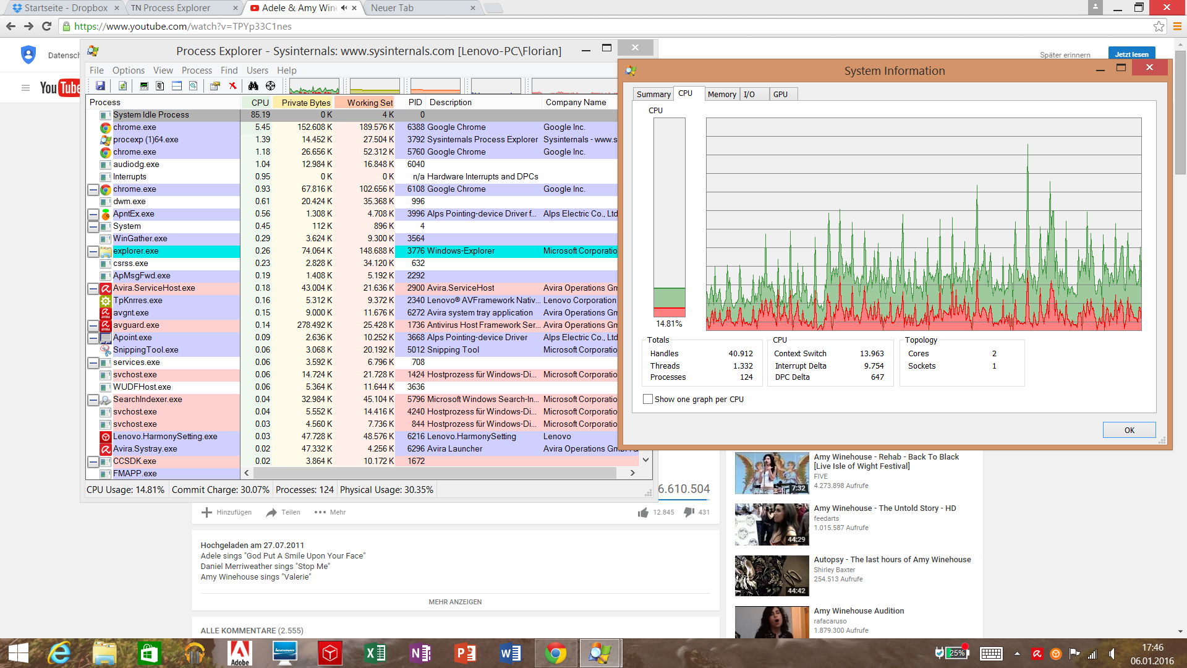Collapse the ApntEx.exe tree node

[x=93, y=214]
